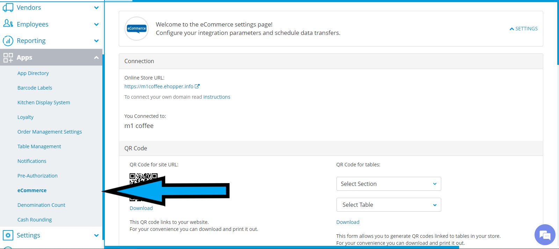Click the Employees people icon

click(x=8, y=23)
